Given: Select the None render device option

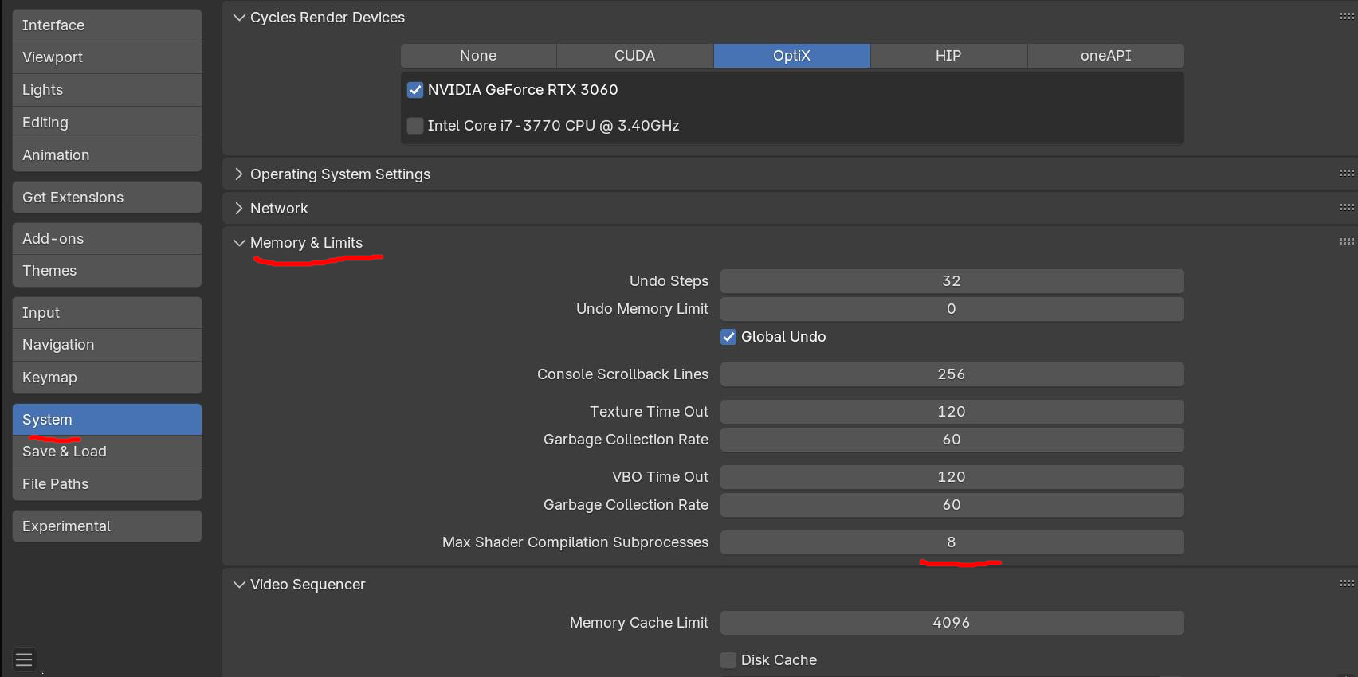Looking at the screenshot, I should coord(478,56).
